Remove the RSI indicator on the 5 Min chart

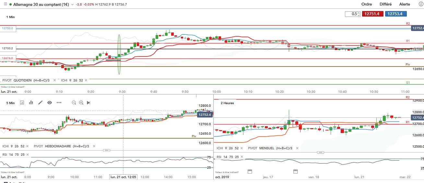pos(27,155)
